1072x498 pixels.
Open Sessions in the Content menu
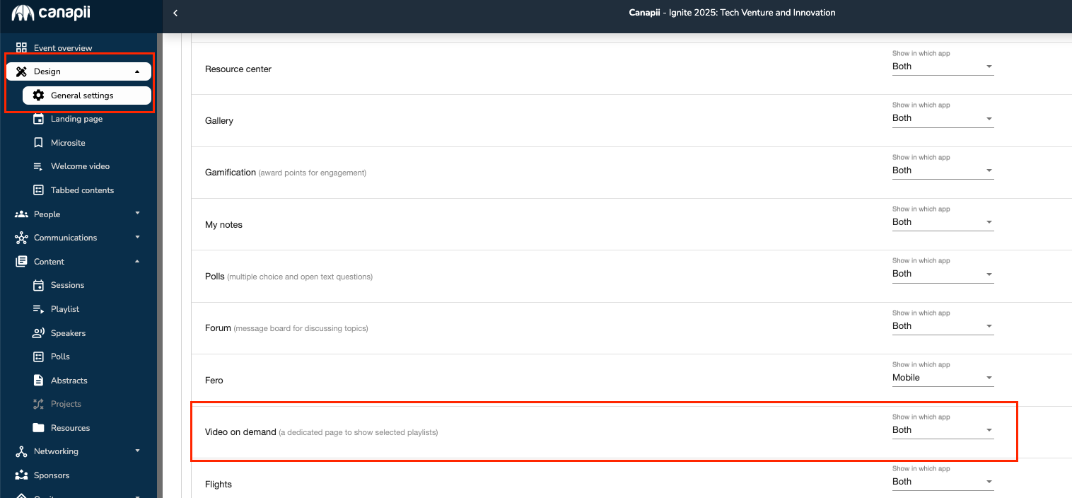click(x=67, y=285)
